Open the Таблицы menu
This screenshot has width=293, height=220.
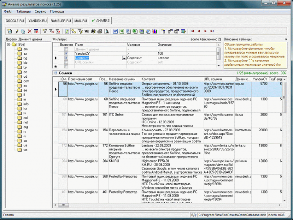coord(23,12)
